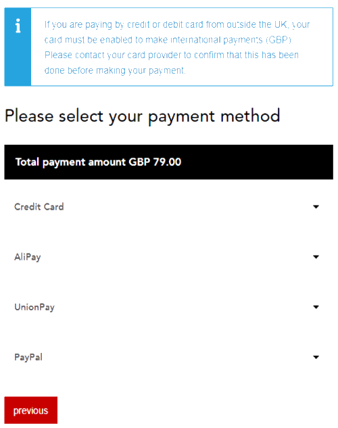Select the 'Credit Card' label text
Viewport: 338px width, 428px height.
point(39,207)
